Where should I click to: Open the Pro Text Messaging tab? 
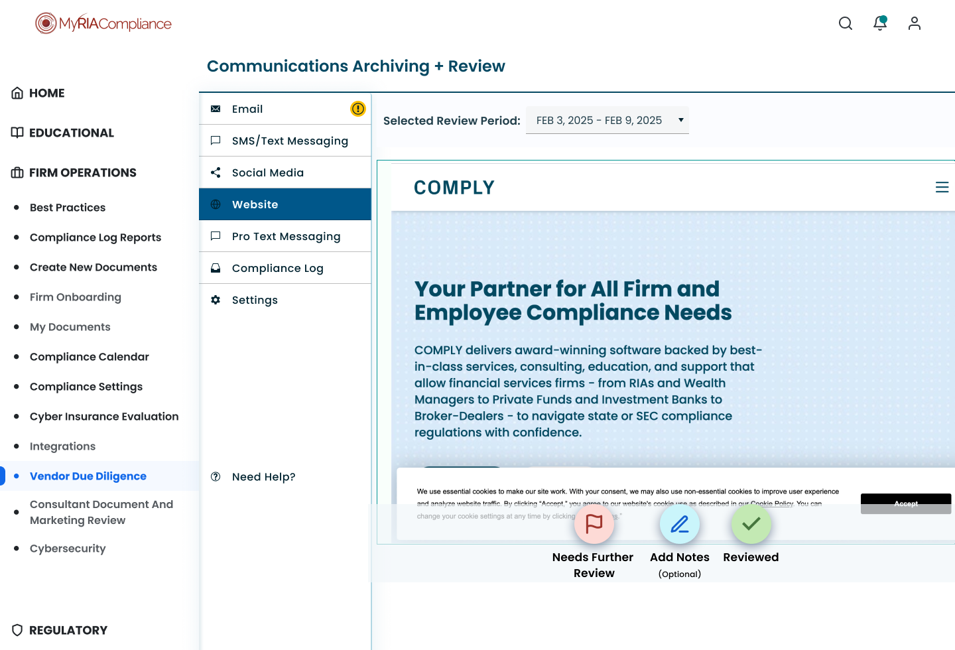(x=285, y=236)
